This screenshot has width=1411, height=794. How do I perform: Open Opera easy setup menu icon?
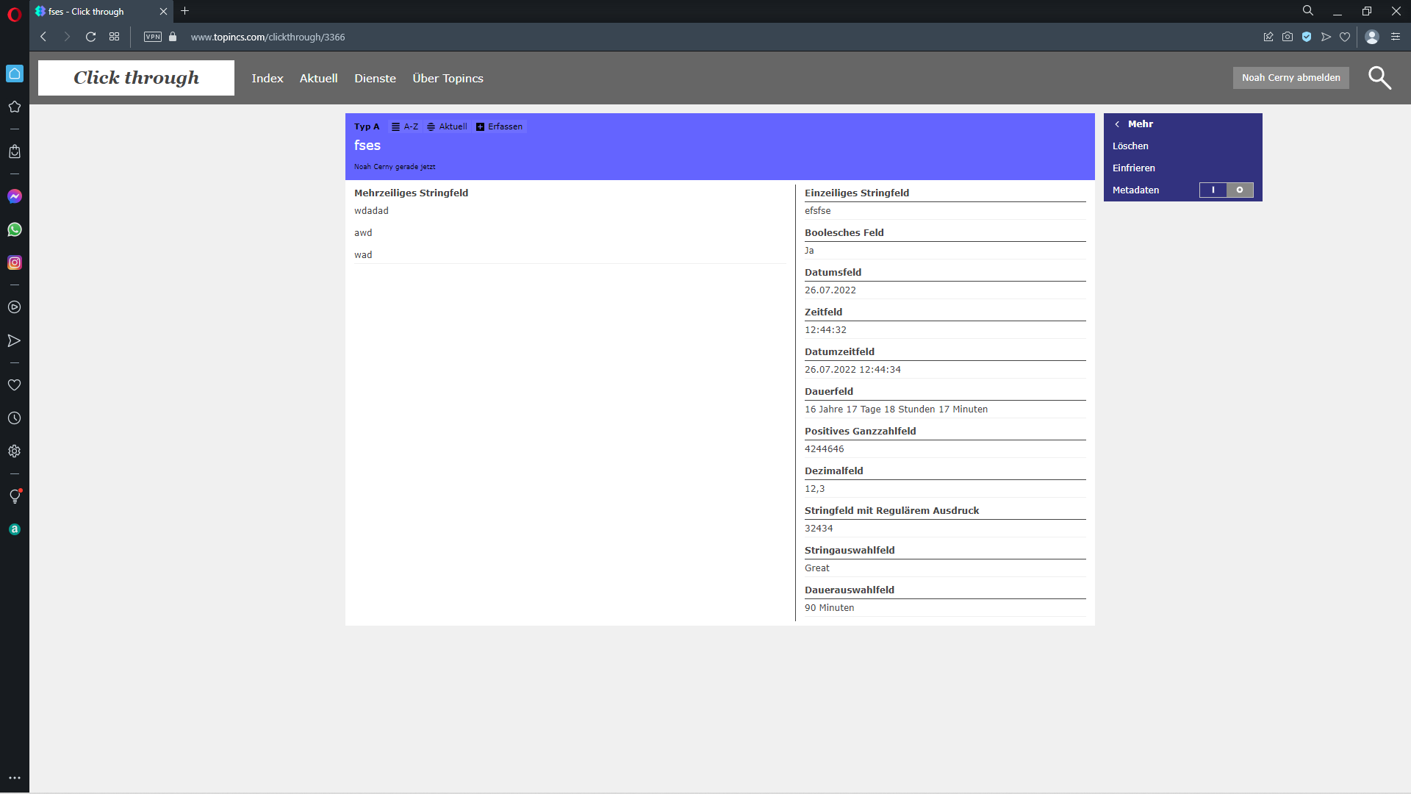point(1396,37)
